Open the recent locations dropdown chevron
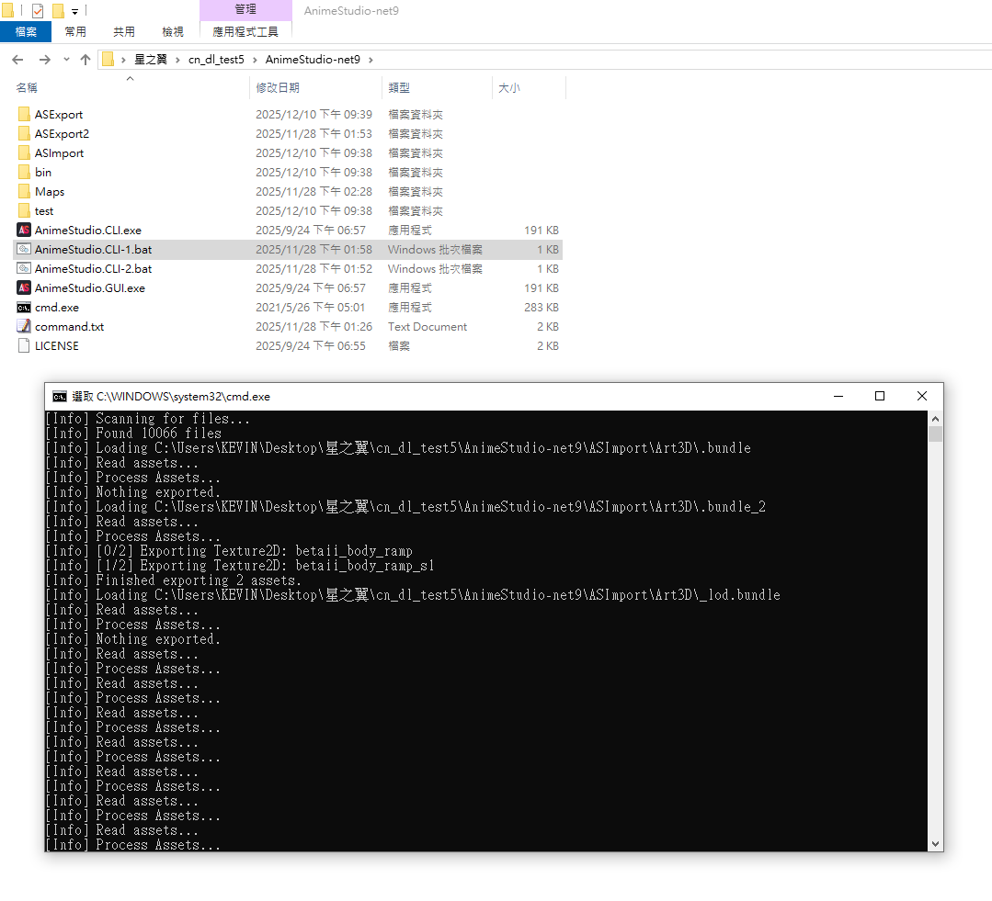Screen dimensions: 992x901 pos(66,60)
